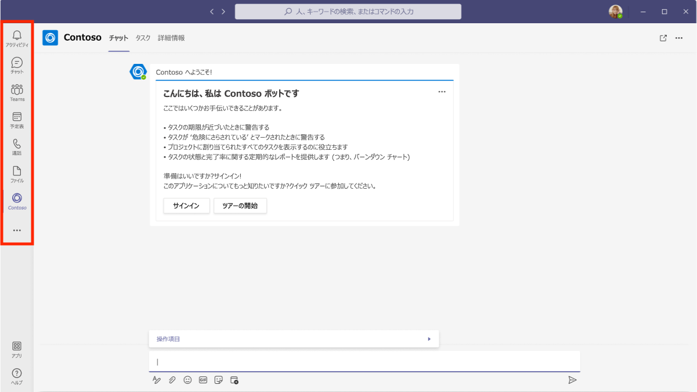
Task: Open the text format icon
Action: click(x=156, y=380)
